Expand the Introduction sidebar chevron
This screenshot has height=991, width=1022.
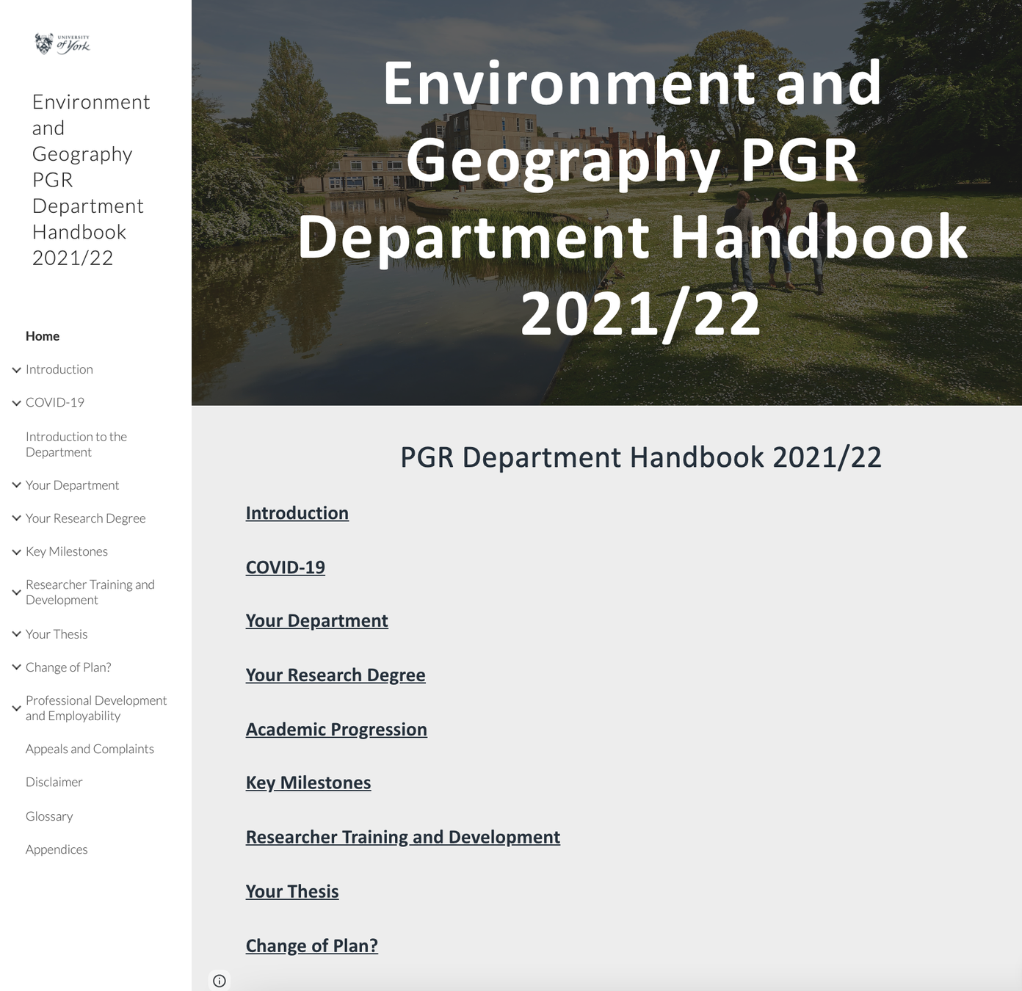[16, 370]
